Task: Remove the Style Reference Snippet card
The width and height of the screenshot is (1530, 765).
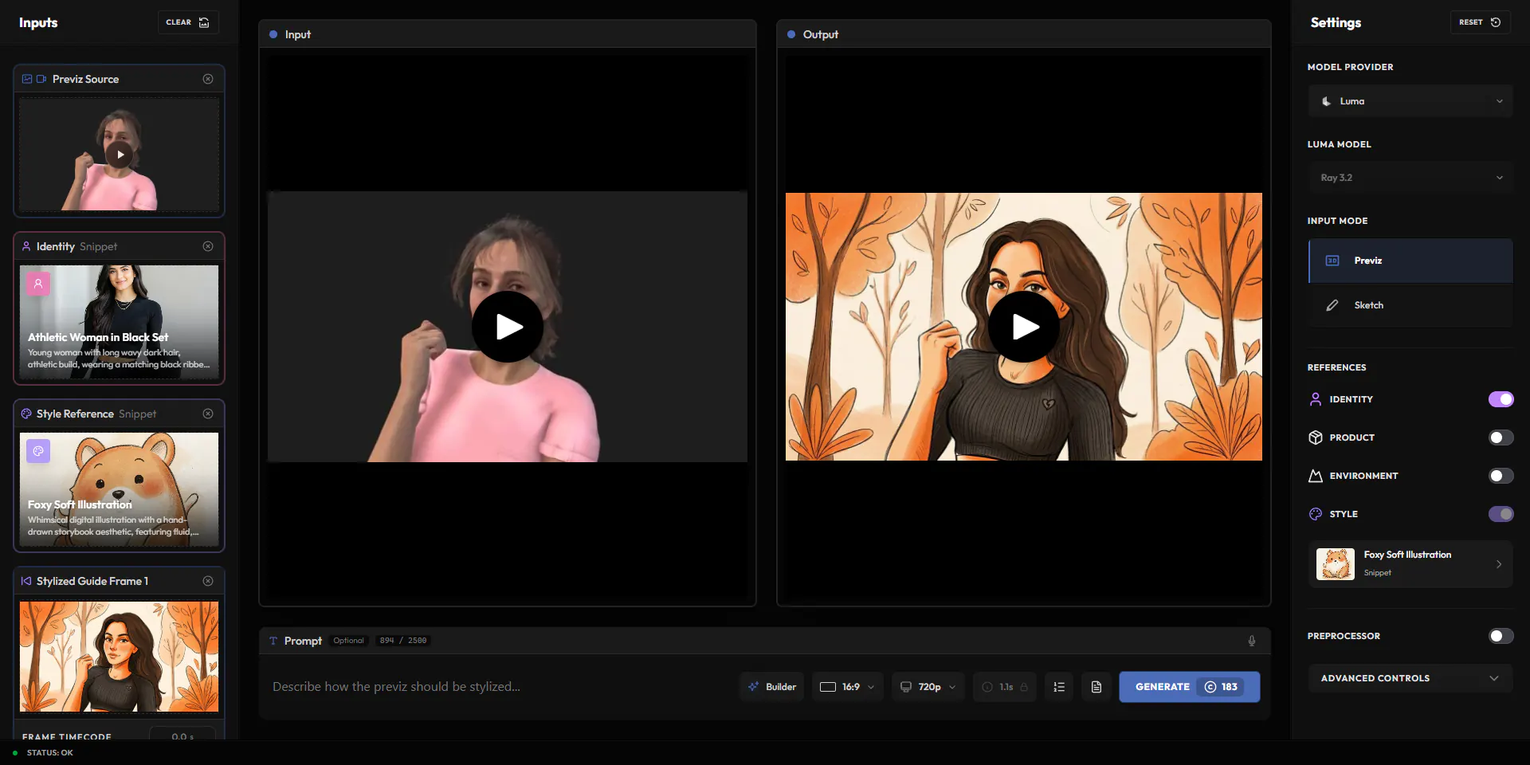Action: click(x=208, y=414)
